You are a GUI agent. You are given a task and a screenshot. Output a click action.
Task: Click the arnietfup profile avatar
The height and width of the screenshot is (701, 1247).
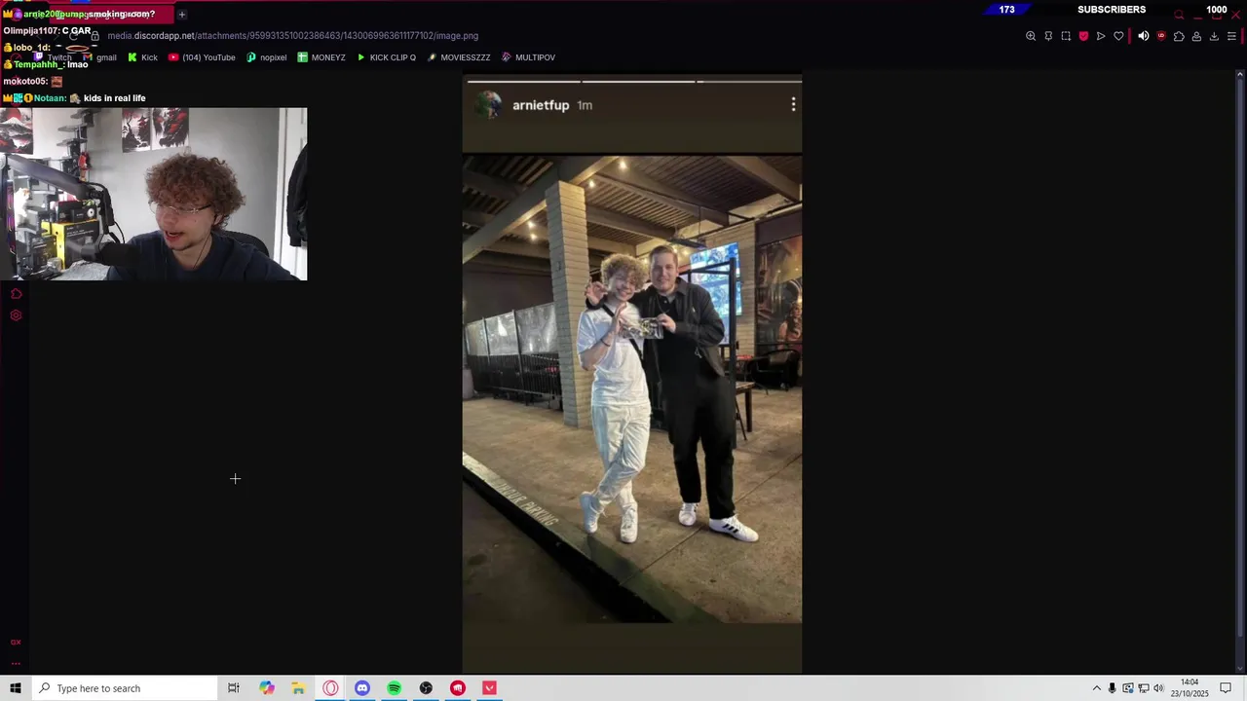(x=488, y=105)
